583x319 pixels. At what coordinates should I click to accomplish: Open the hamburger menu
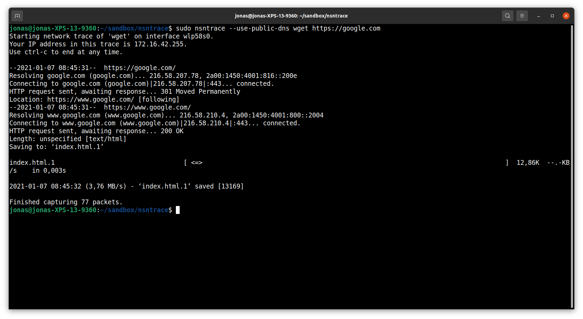pyautogui.click(x=522, y=16)
